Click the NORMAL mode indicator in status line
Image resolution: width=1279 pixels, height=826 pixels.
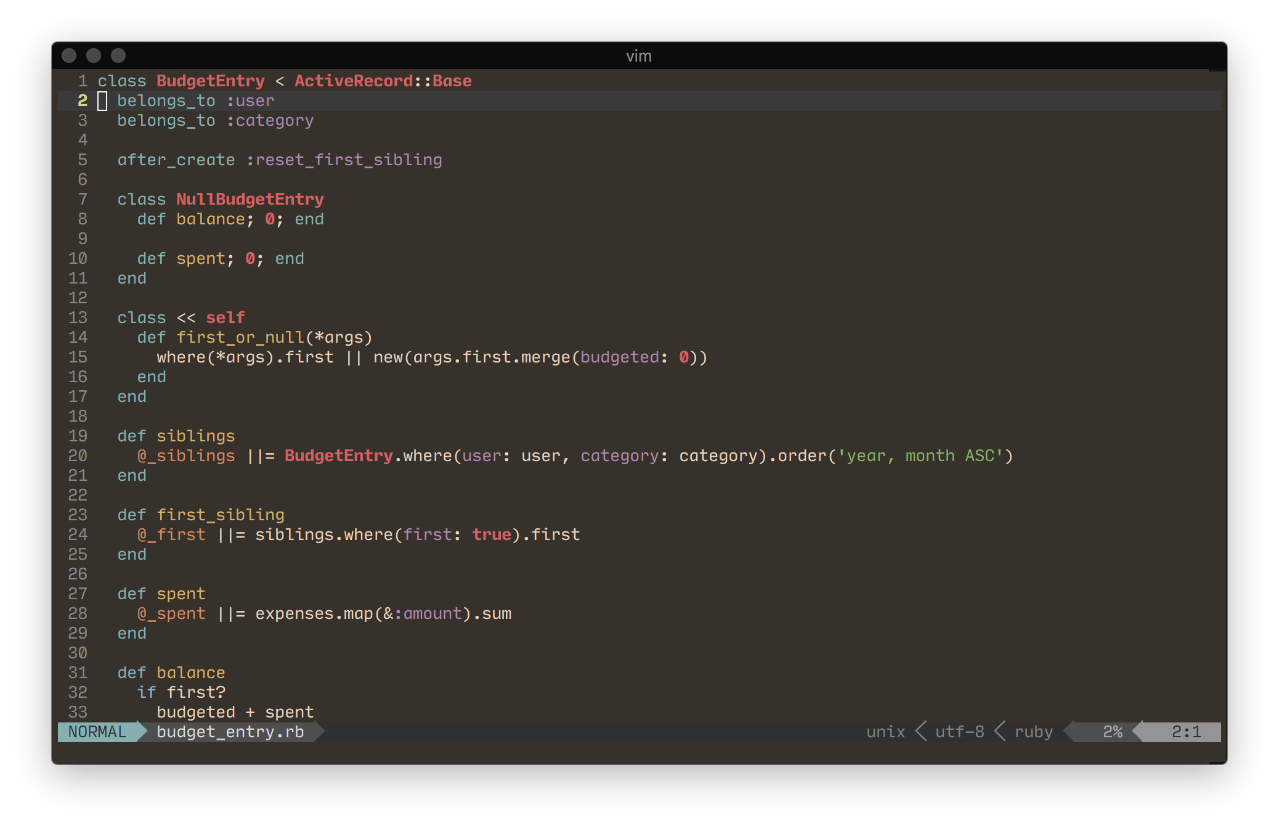97,732
